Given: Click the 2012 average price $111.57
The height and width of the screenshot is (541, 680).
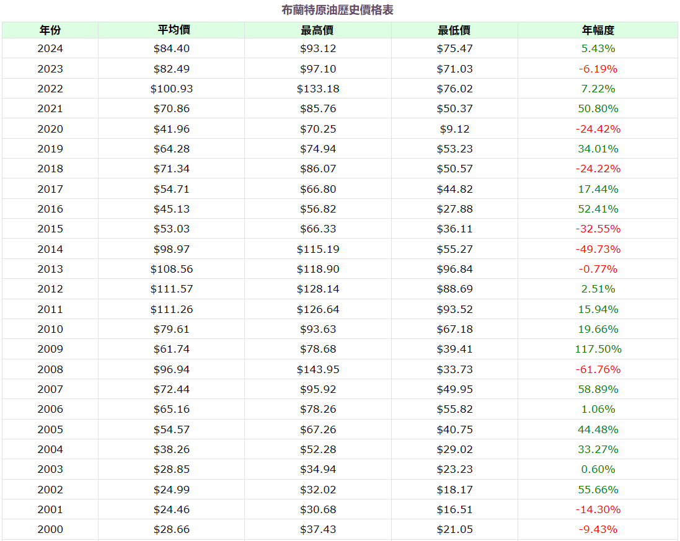Looking at the screenshot, I should click(x=172, y=289).
